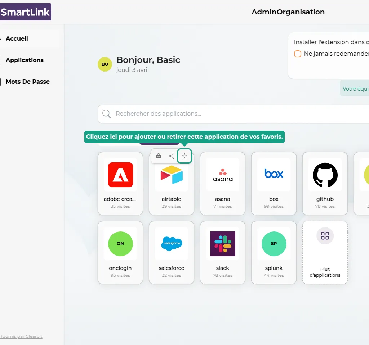Click the 'salesforce' app name text

tap(172, 268)
